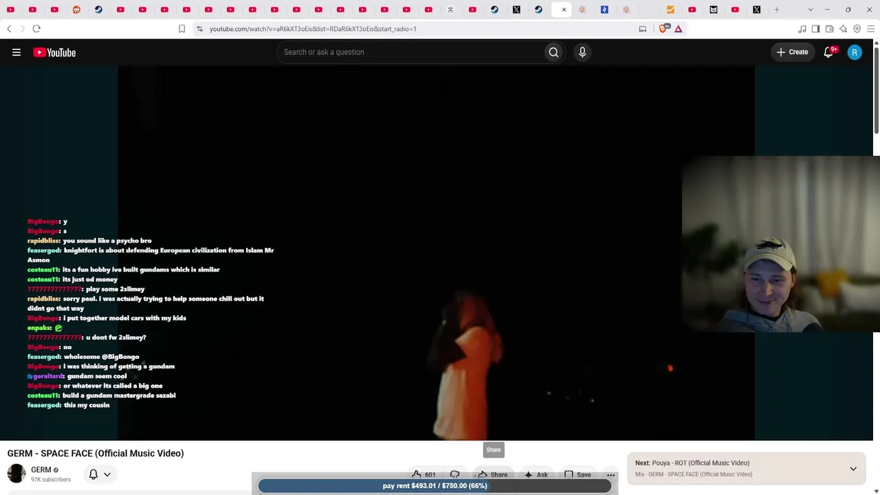
Task: Open the media playlist music note icon
Action: [802, 29]
